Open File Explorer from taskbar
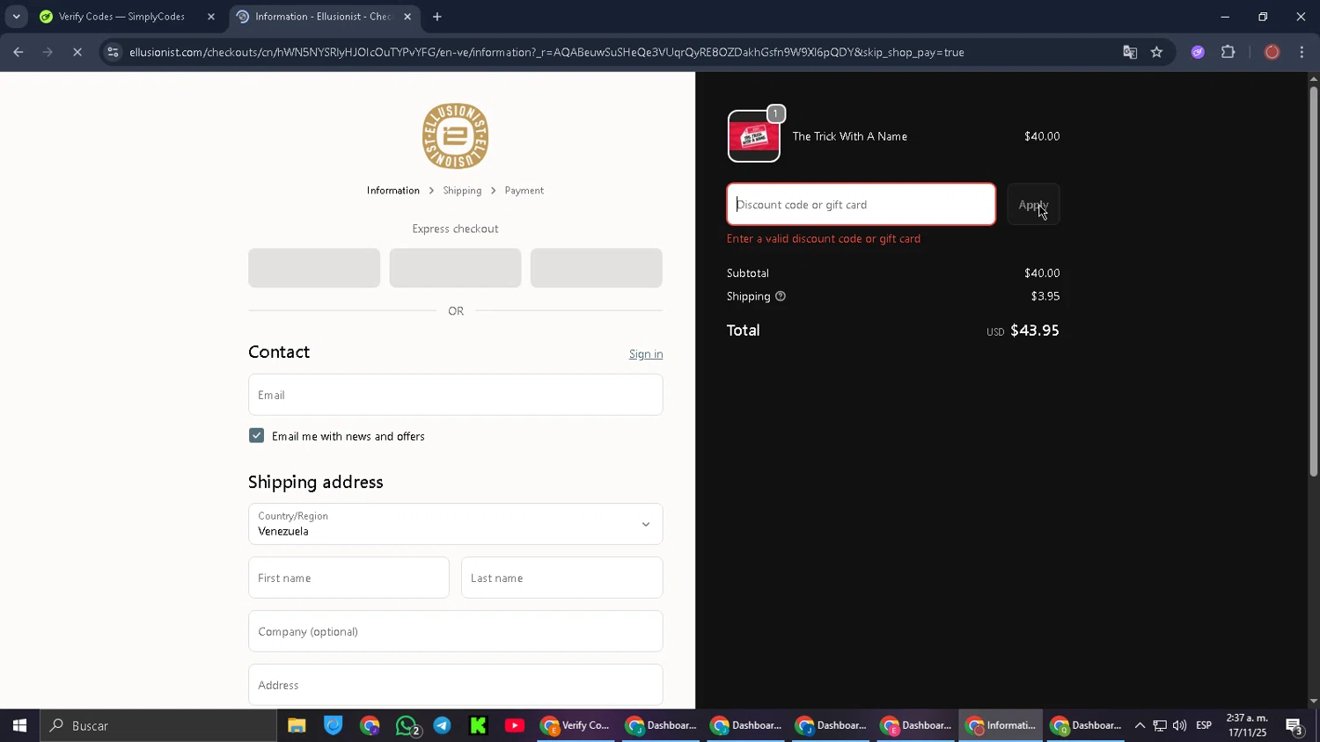Screen dimensions: 1320x742 point(297,726)
